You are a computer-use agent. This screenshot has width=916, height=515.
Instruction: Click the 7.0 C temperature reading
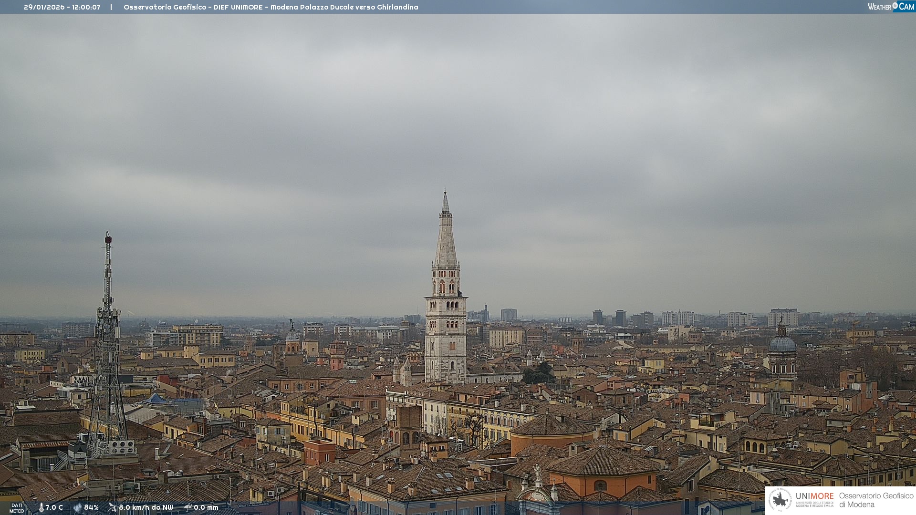pos(54,507)
